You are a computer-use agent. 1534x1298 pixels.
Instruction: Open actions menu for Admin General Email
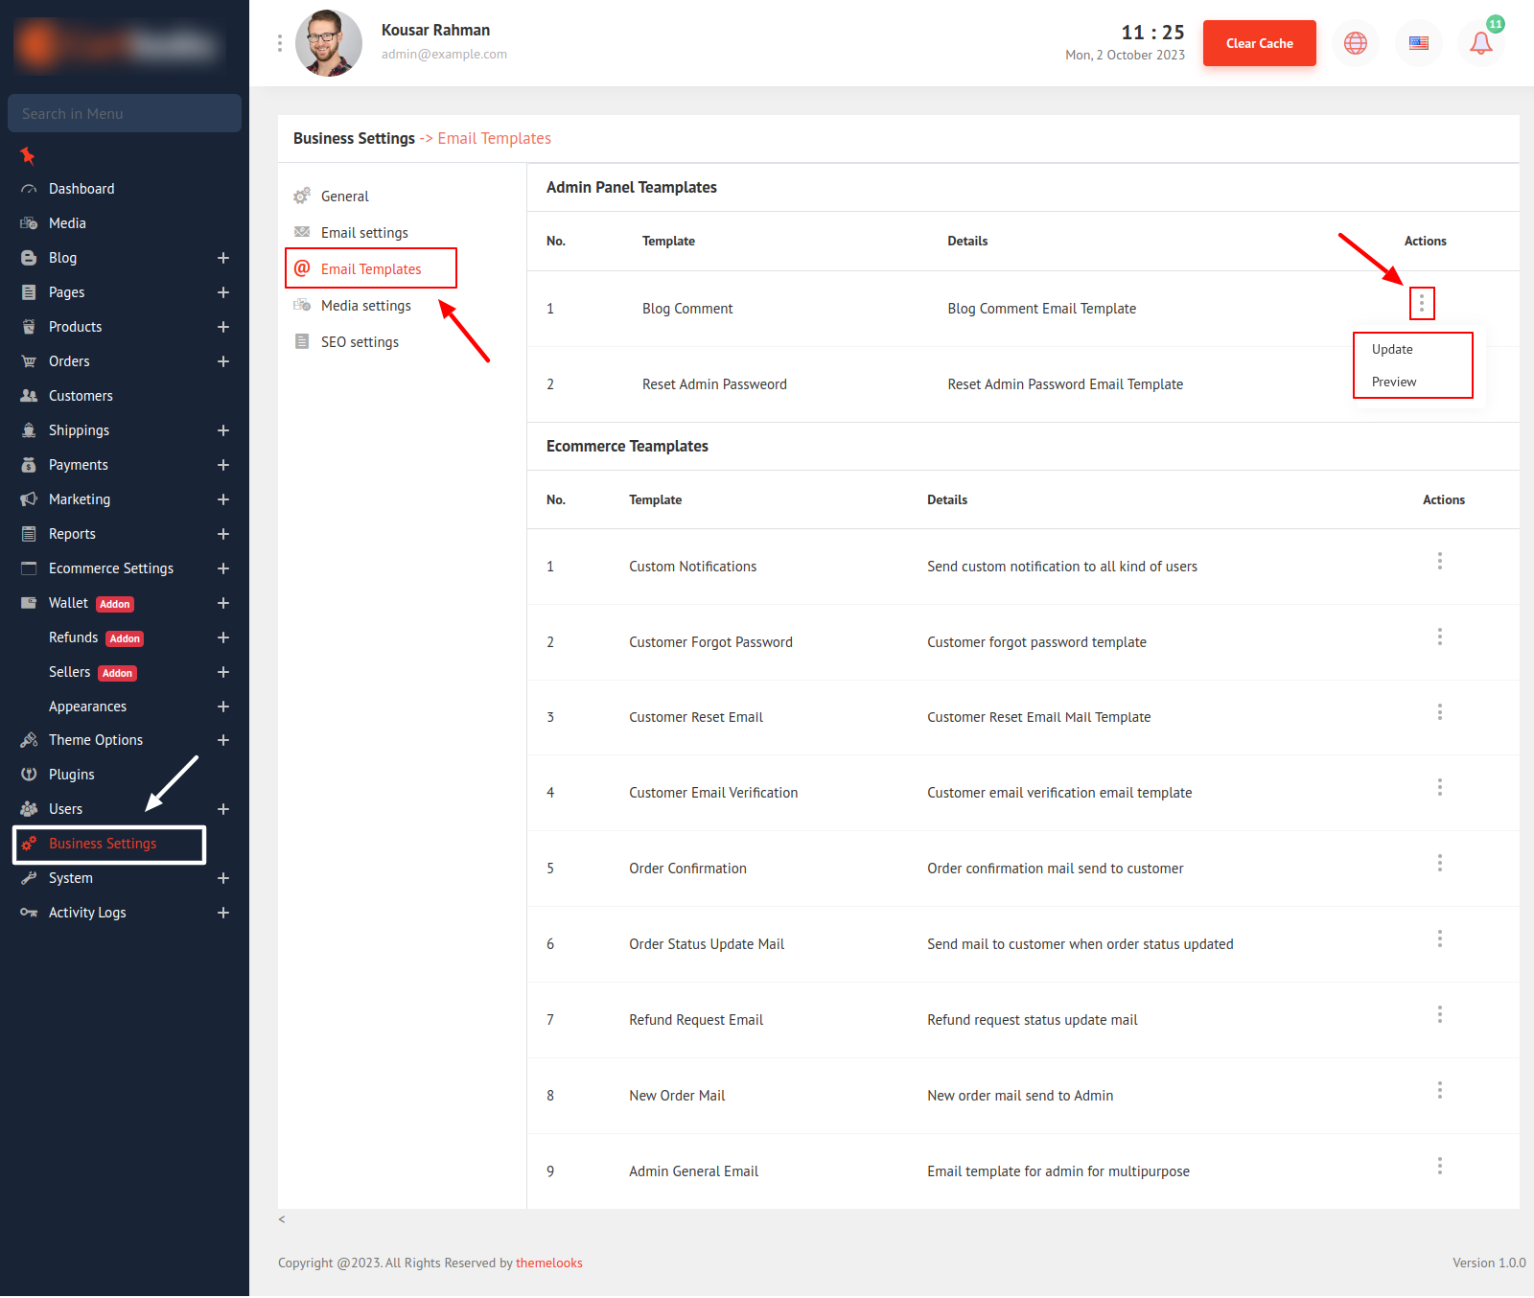point(1439,1167)
